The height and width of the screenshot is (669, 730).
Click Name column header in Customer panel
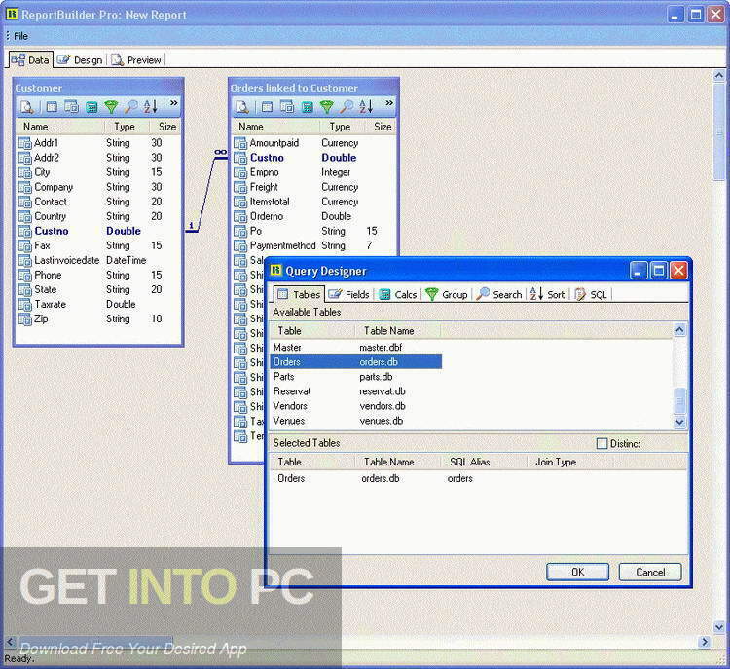coord(59,127)
